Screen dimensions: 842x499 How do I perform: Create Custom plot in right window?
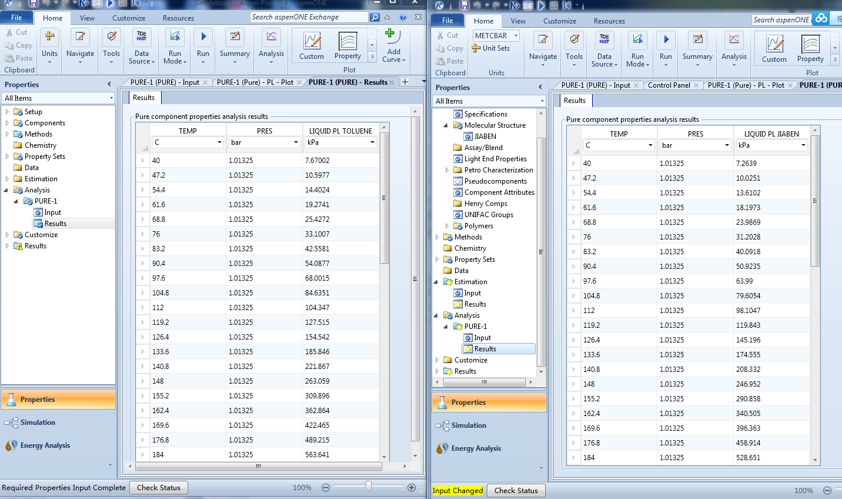[774, 49]
